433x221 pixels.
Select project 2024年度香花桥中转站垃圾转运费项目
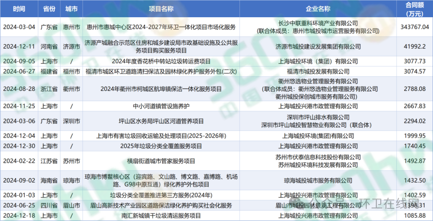coord(161,61)
